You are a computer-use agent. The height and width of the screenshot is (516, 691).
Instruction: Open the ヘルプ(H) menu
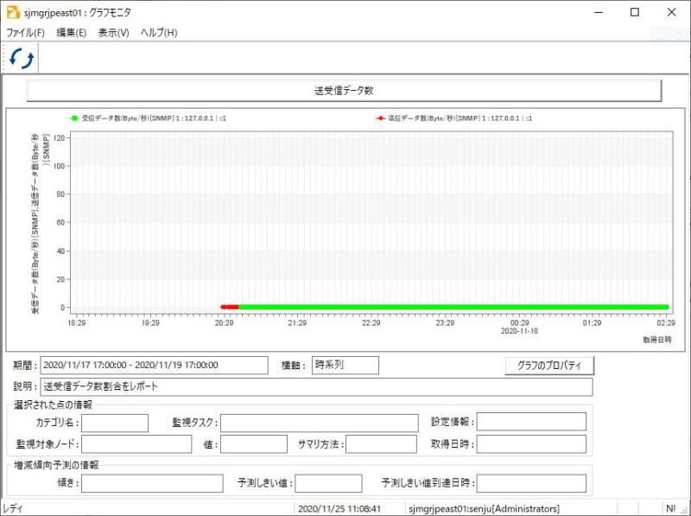(x=159, y=33)
